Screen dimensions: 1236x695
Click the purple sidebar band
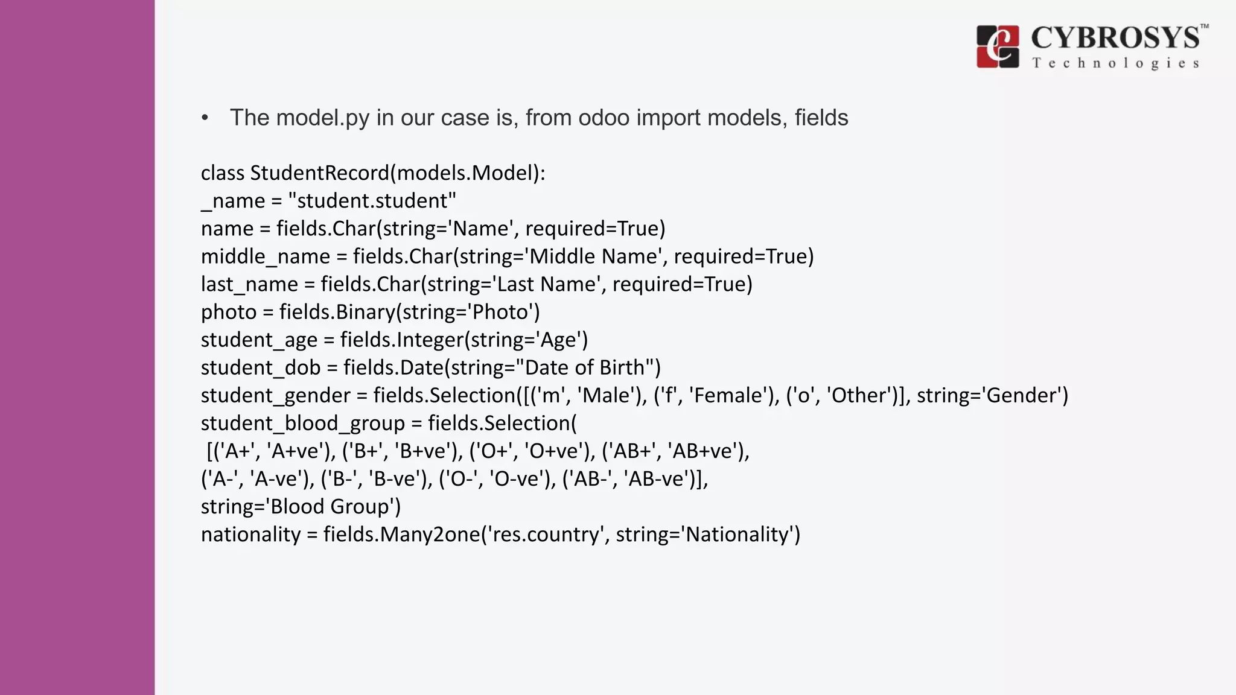[77, 347]
